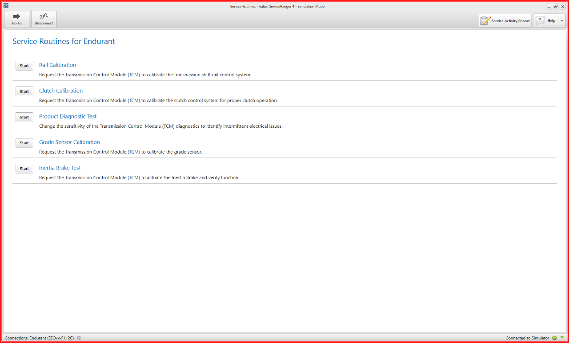569x343 pixels.
Task: Click the Grade Sensor Calibration heading
Action: click(69, 142)
